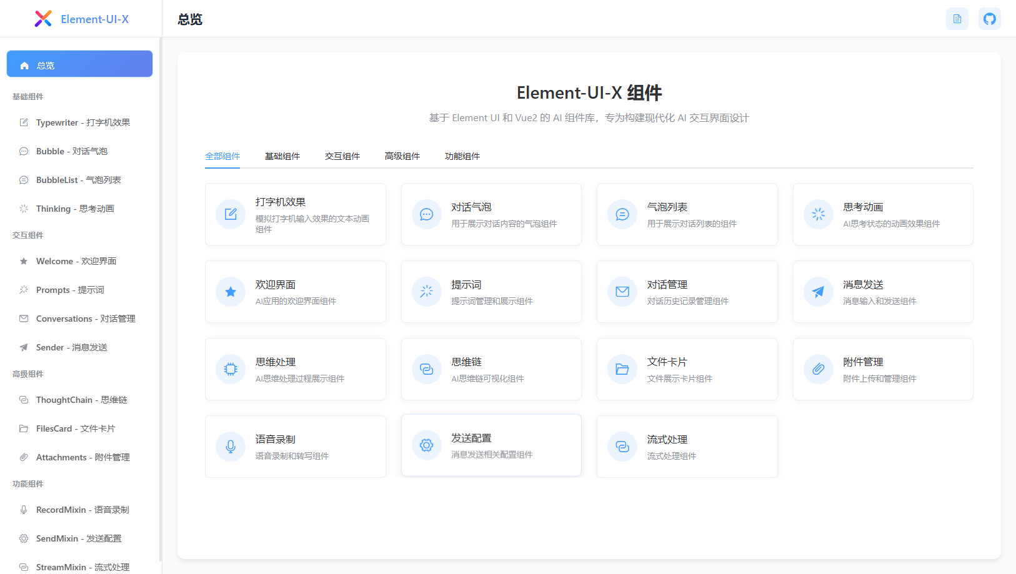Click the Element-UI-X logo icon
The width and height of the screenshot is (1016, 574).
pos(43,19)
